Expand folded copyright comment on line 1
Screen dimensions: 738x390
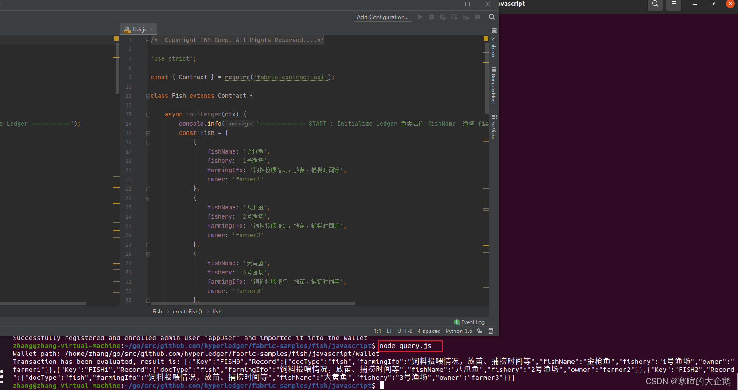pos(148,40)
